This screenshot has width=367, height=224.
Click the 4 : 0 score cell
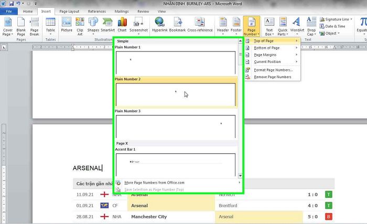312,206
